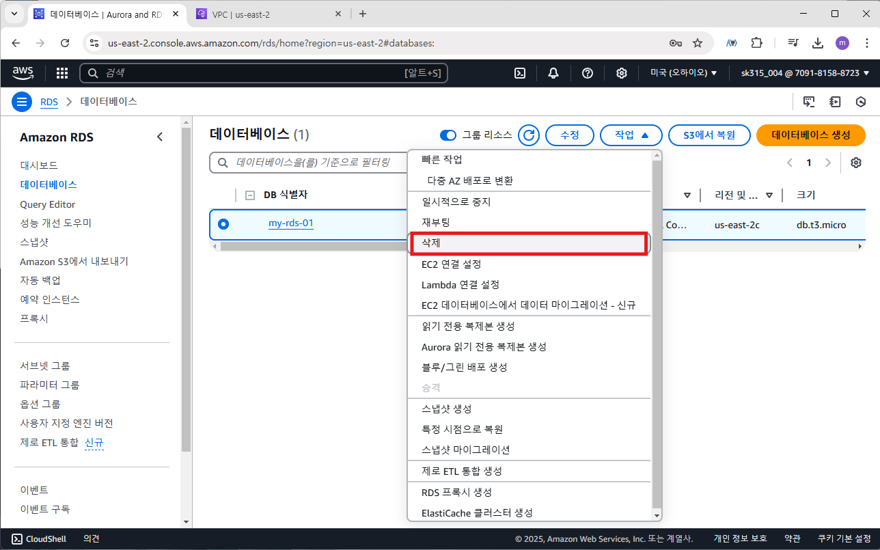Open 쿠키 기본 설정 in footer
The height and width of the screenshot is (550, 880).
844,539
